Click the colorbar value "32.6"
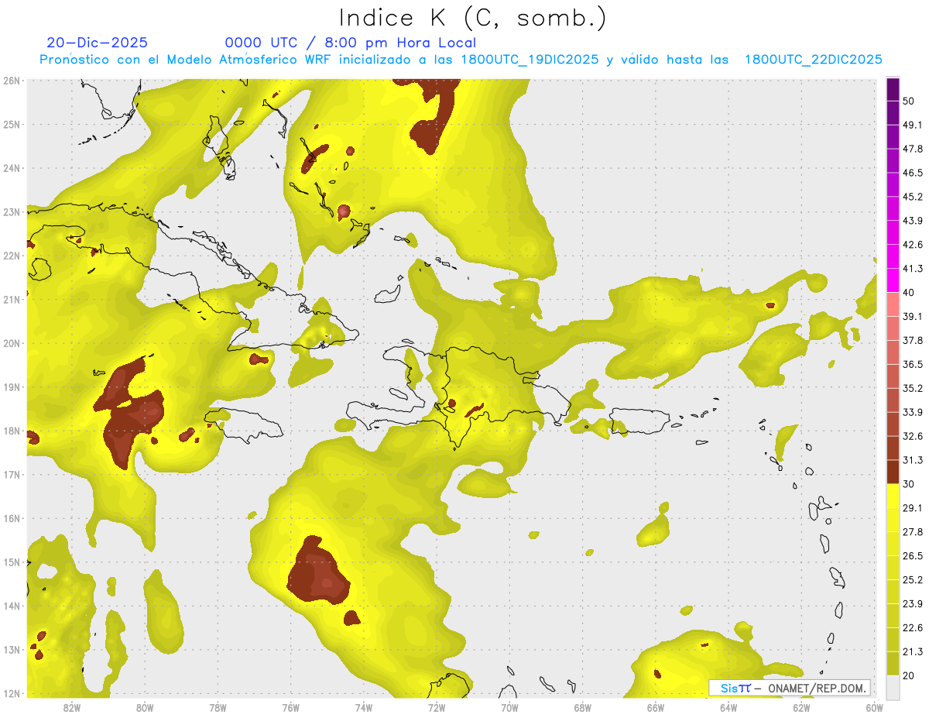This screenshot has width=929, height=718. tap(913, 436)
